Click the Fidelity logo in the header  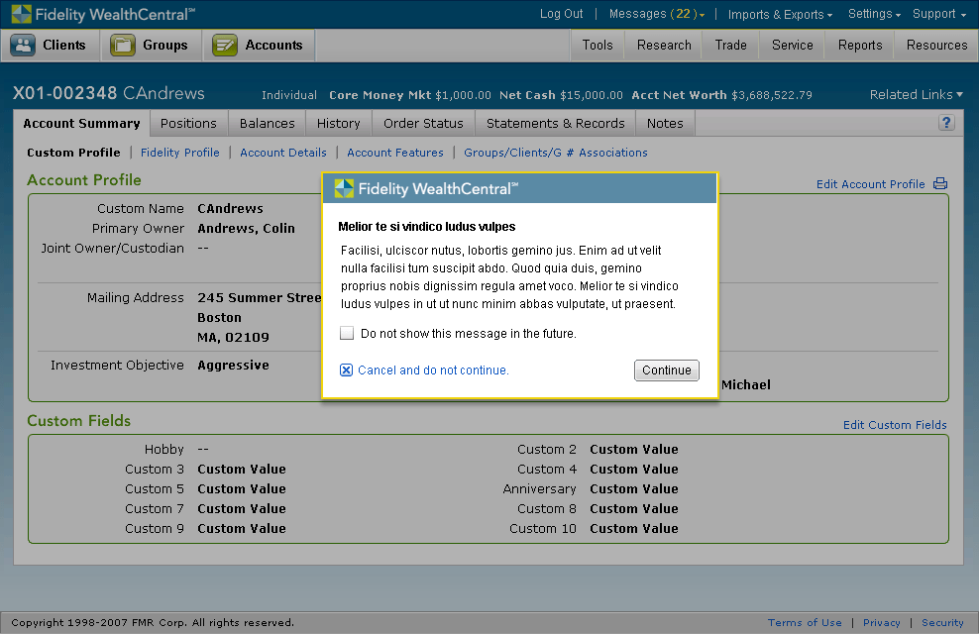(x=21, y=14)
